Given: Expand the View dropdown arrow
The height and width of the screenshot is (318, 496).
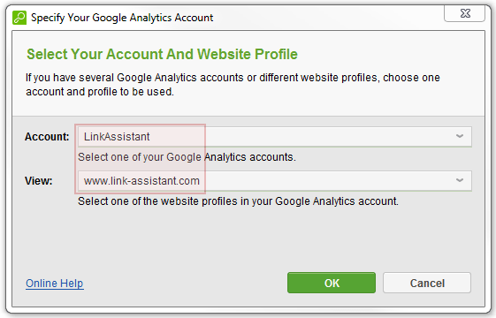Looking at the screenshot, I should tap(460, 180).
